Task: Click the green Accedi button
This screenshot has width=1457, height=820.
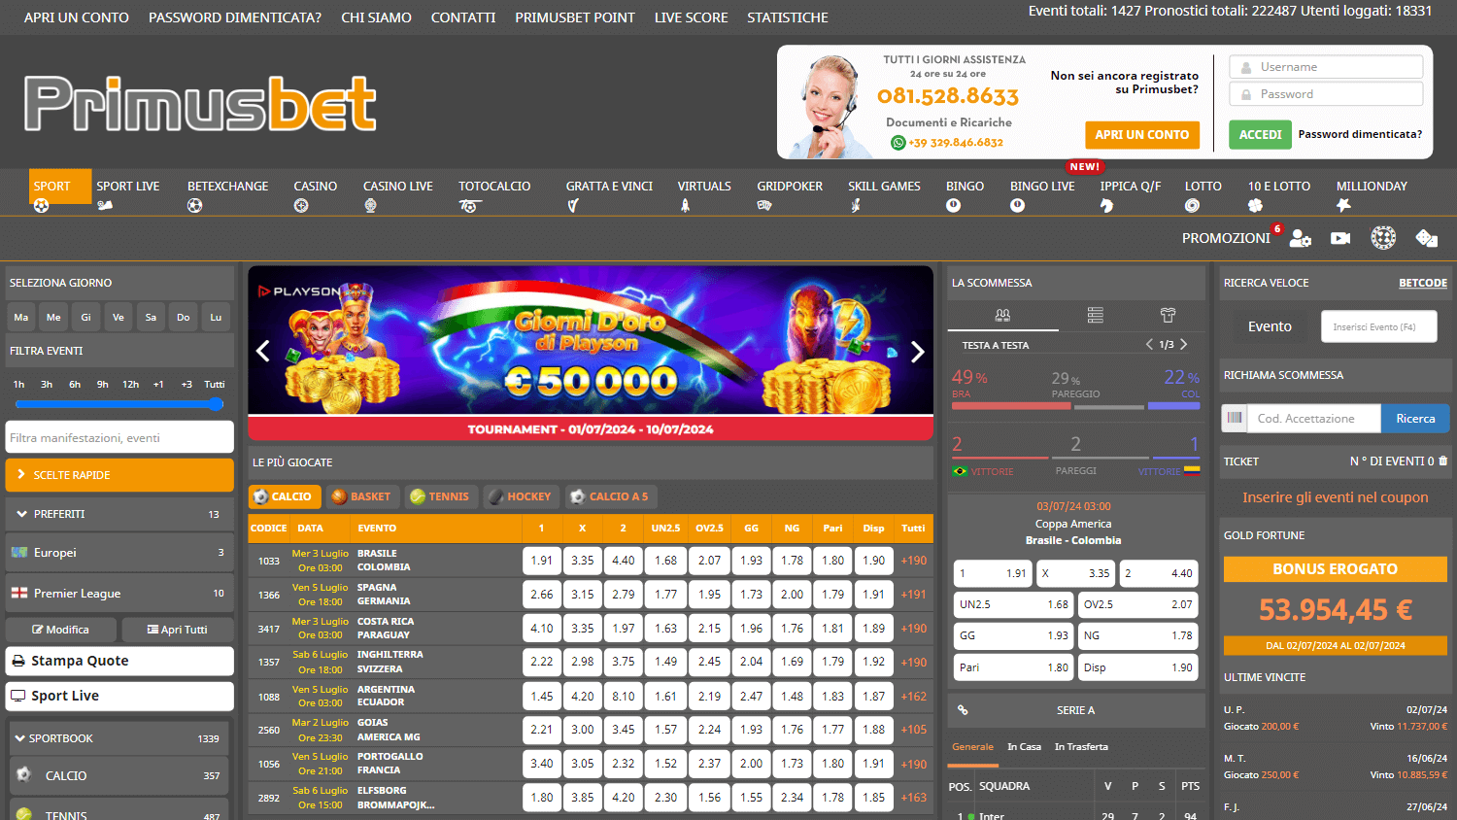Action: (x=1260, y=135)
